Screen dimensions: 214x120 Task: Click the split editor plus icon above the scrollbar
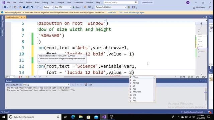pyautogui.click(x=201, y=24)
